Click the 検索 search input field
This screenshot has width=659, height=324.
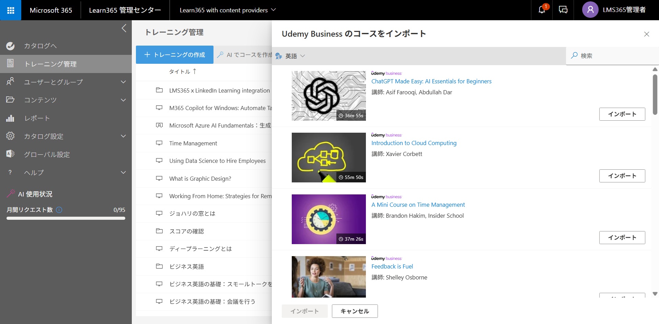coord(612,56)
